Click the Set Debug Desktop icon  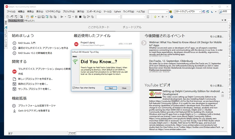(x=207, y=12)
